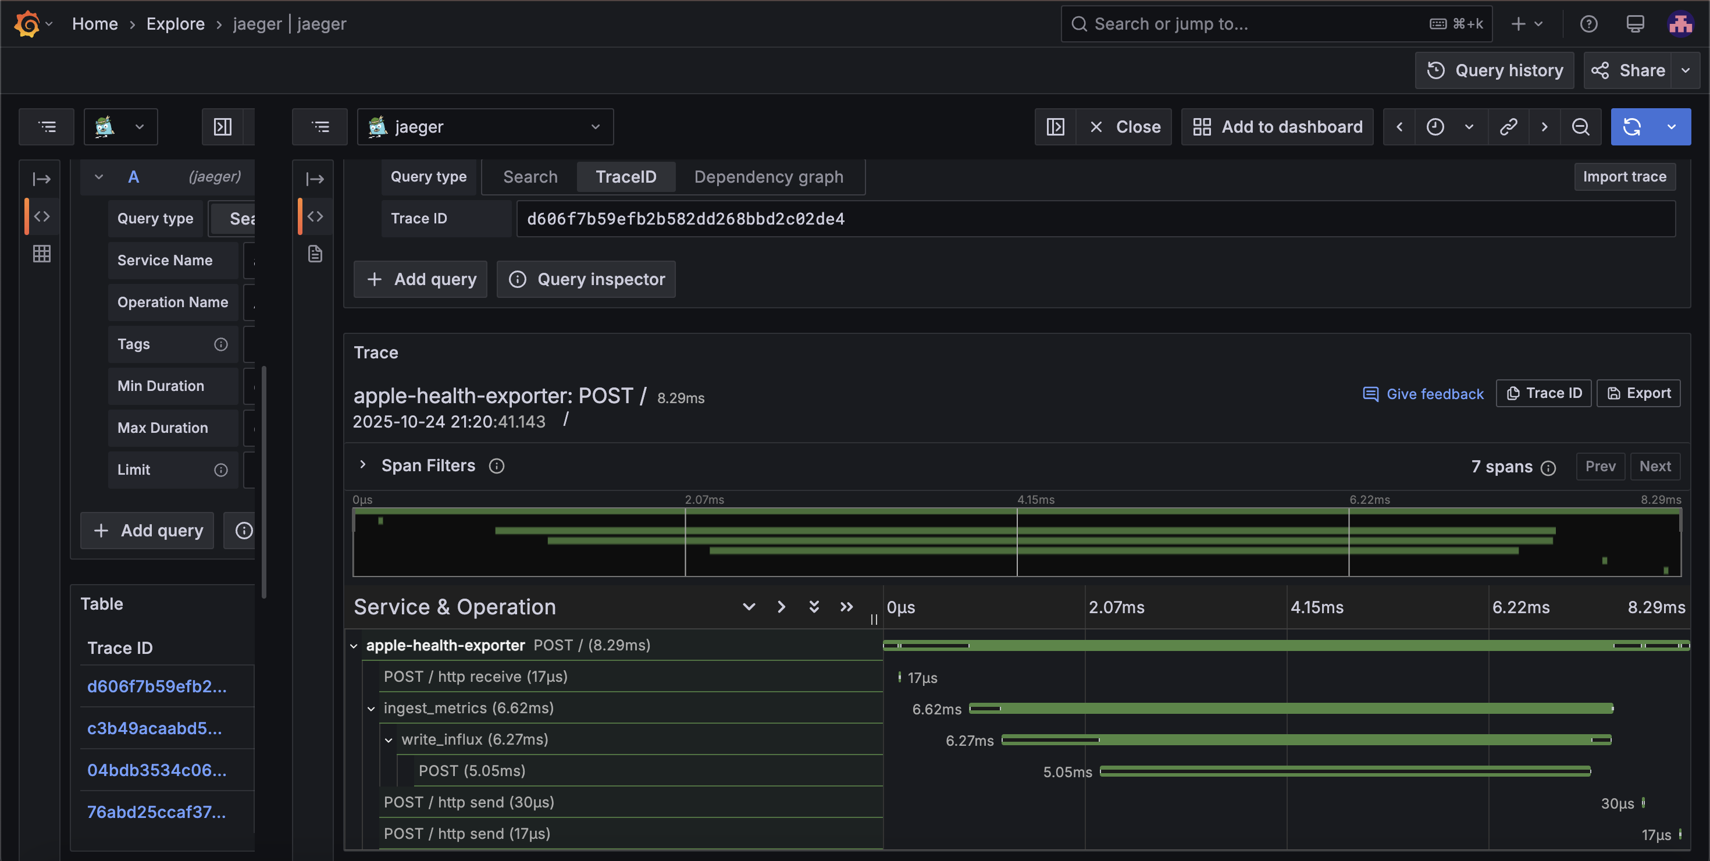
Task: Open trace link c3b49acaabd5 in table
Action: point(155,728)
